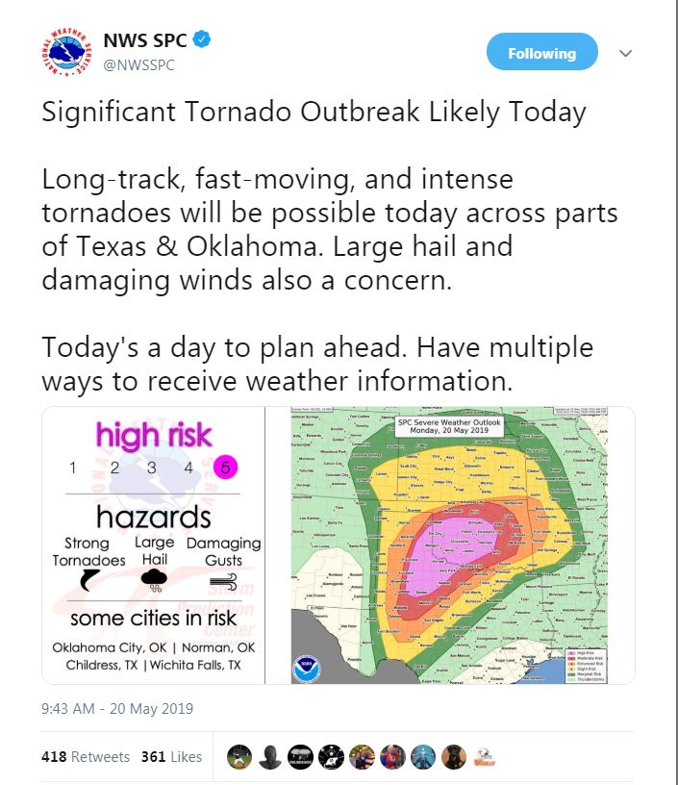Click the sixth liker avatar
678x785 pixels.
tap(391, 757)
